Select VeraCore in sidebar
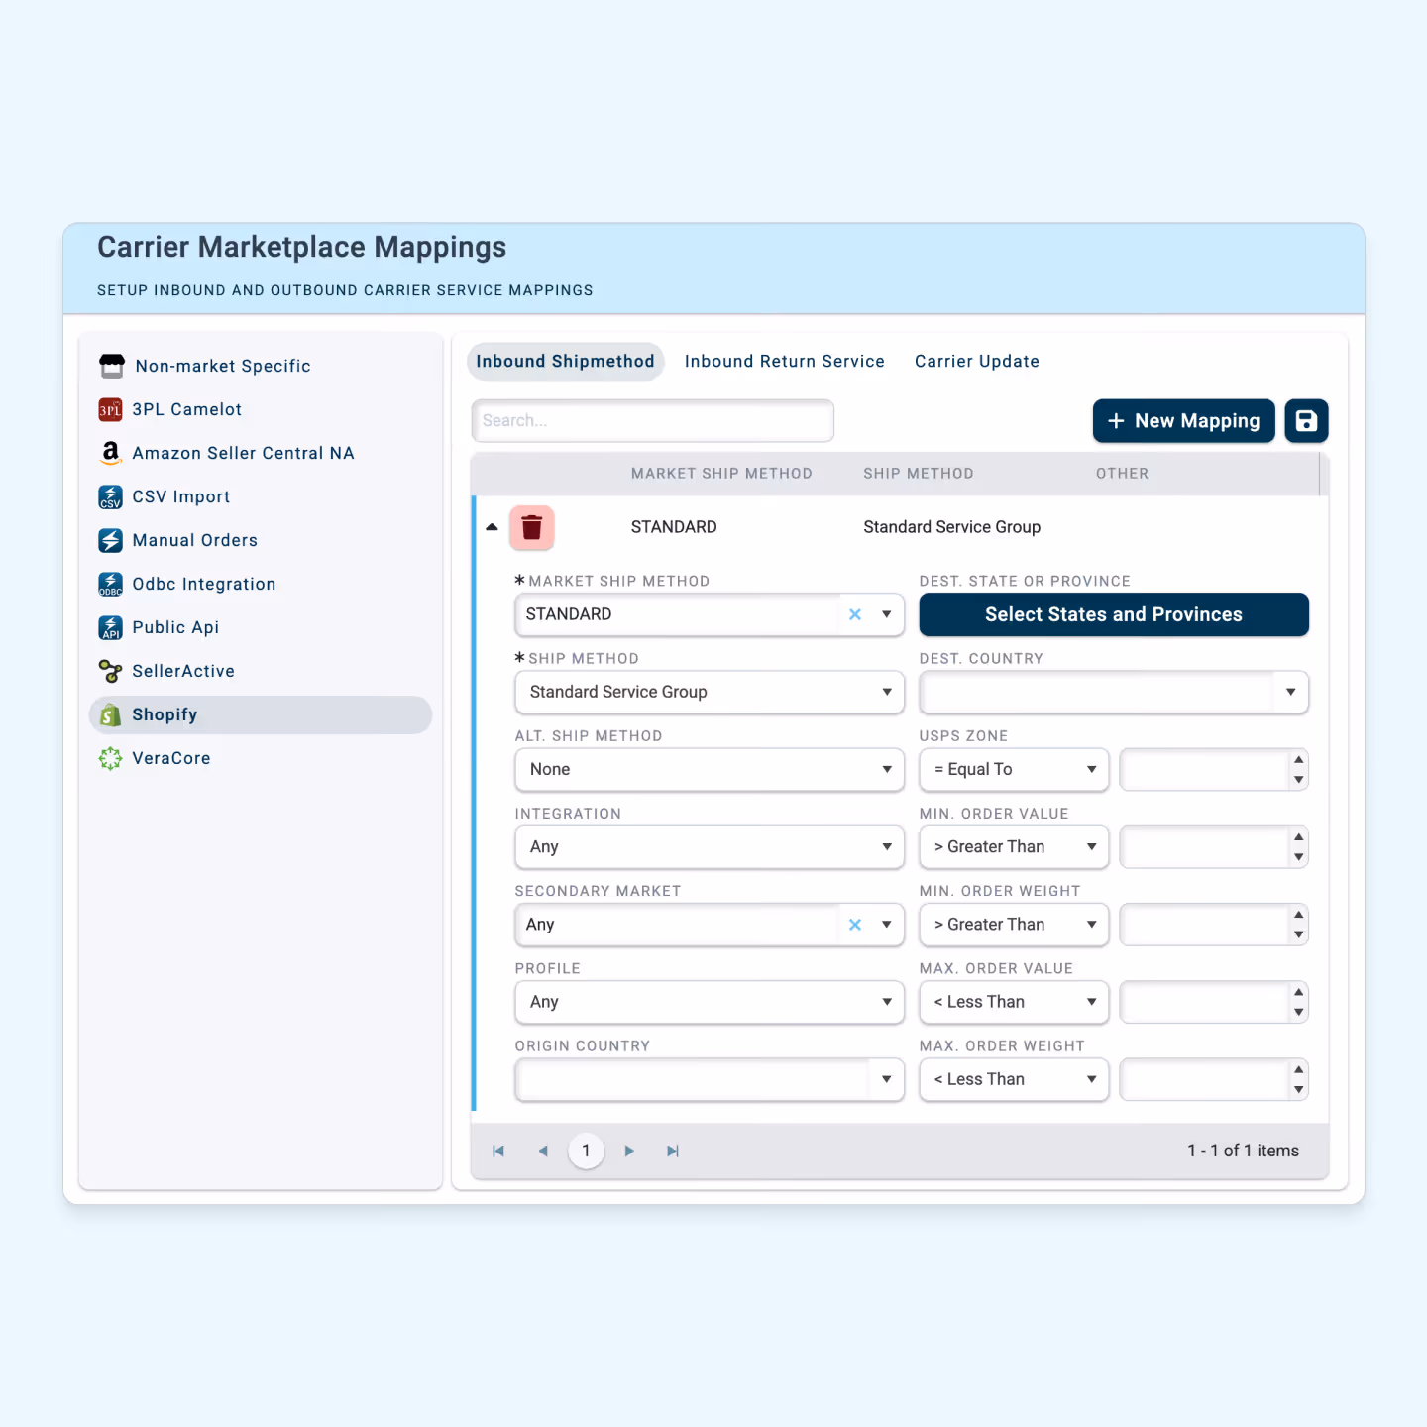This screenshot has height=1427, width=1427. pos(261,758)
